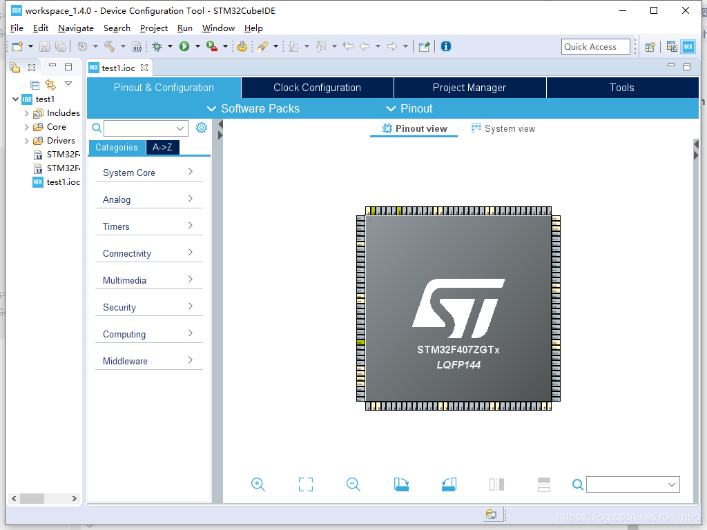The width and height of the screenshot is (707, 530).
Task: Toggle Link with Editor in Project Explorer
Action: pyautogui.click(x=50, y=84)
